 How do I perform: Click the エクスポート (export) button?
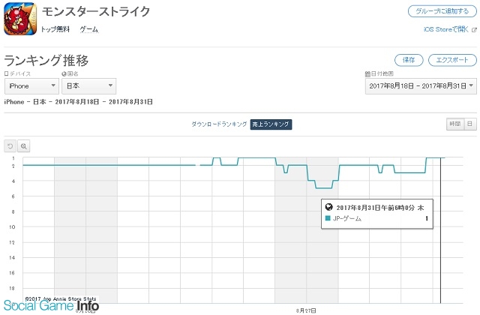pyautogui.click(x=453, y=60)
